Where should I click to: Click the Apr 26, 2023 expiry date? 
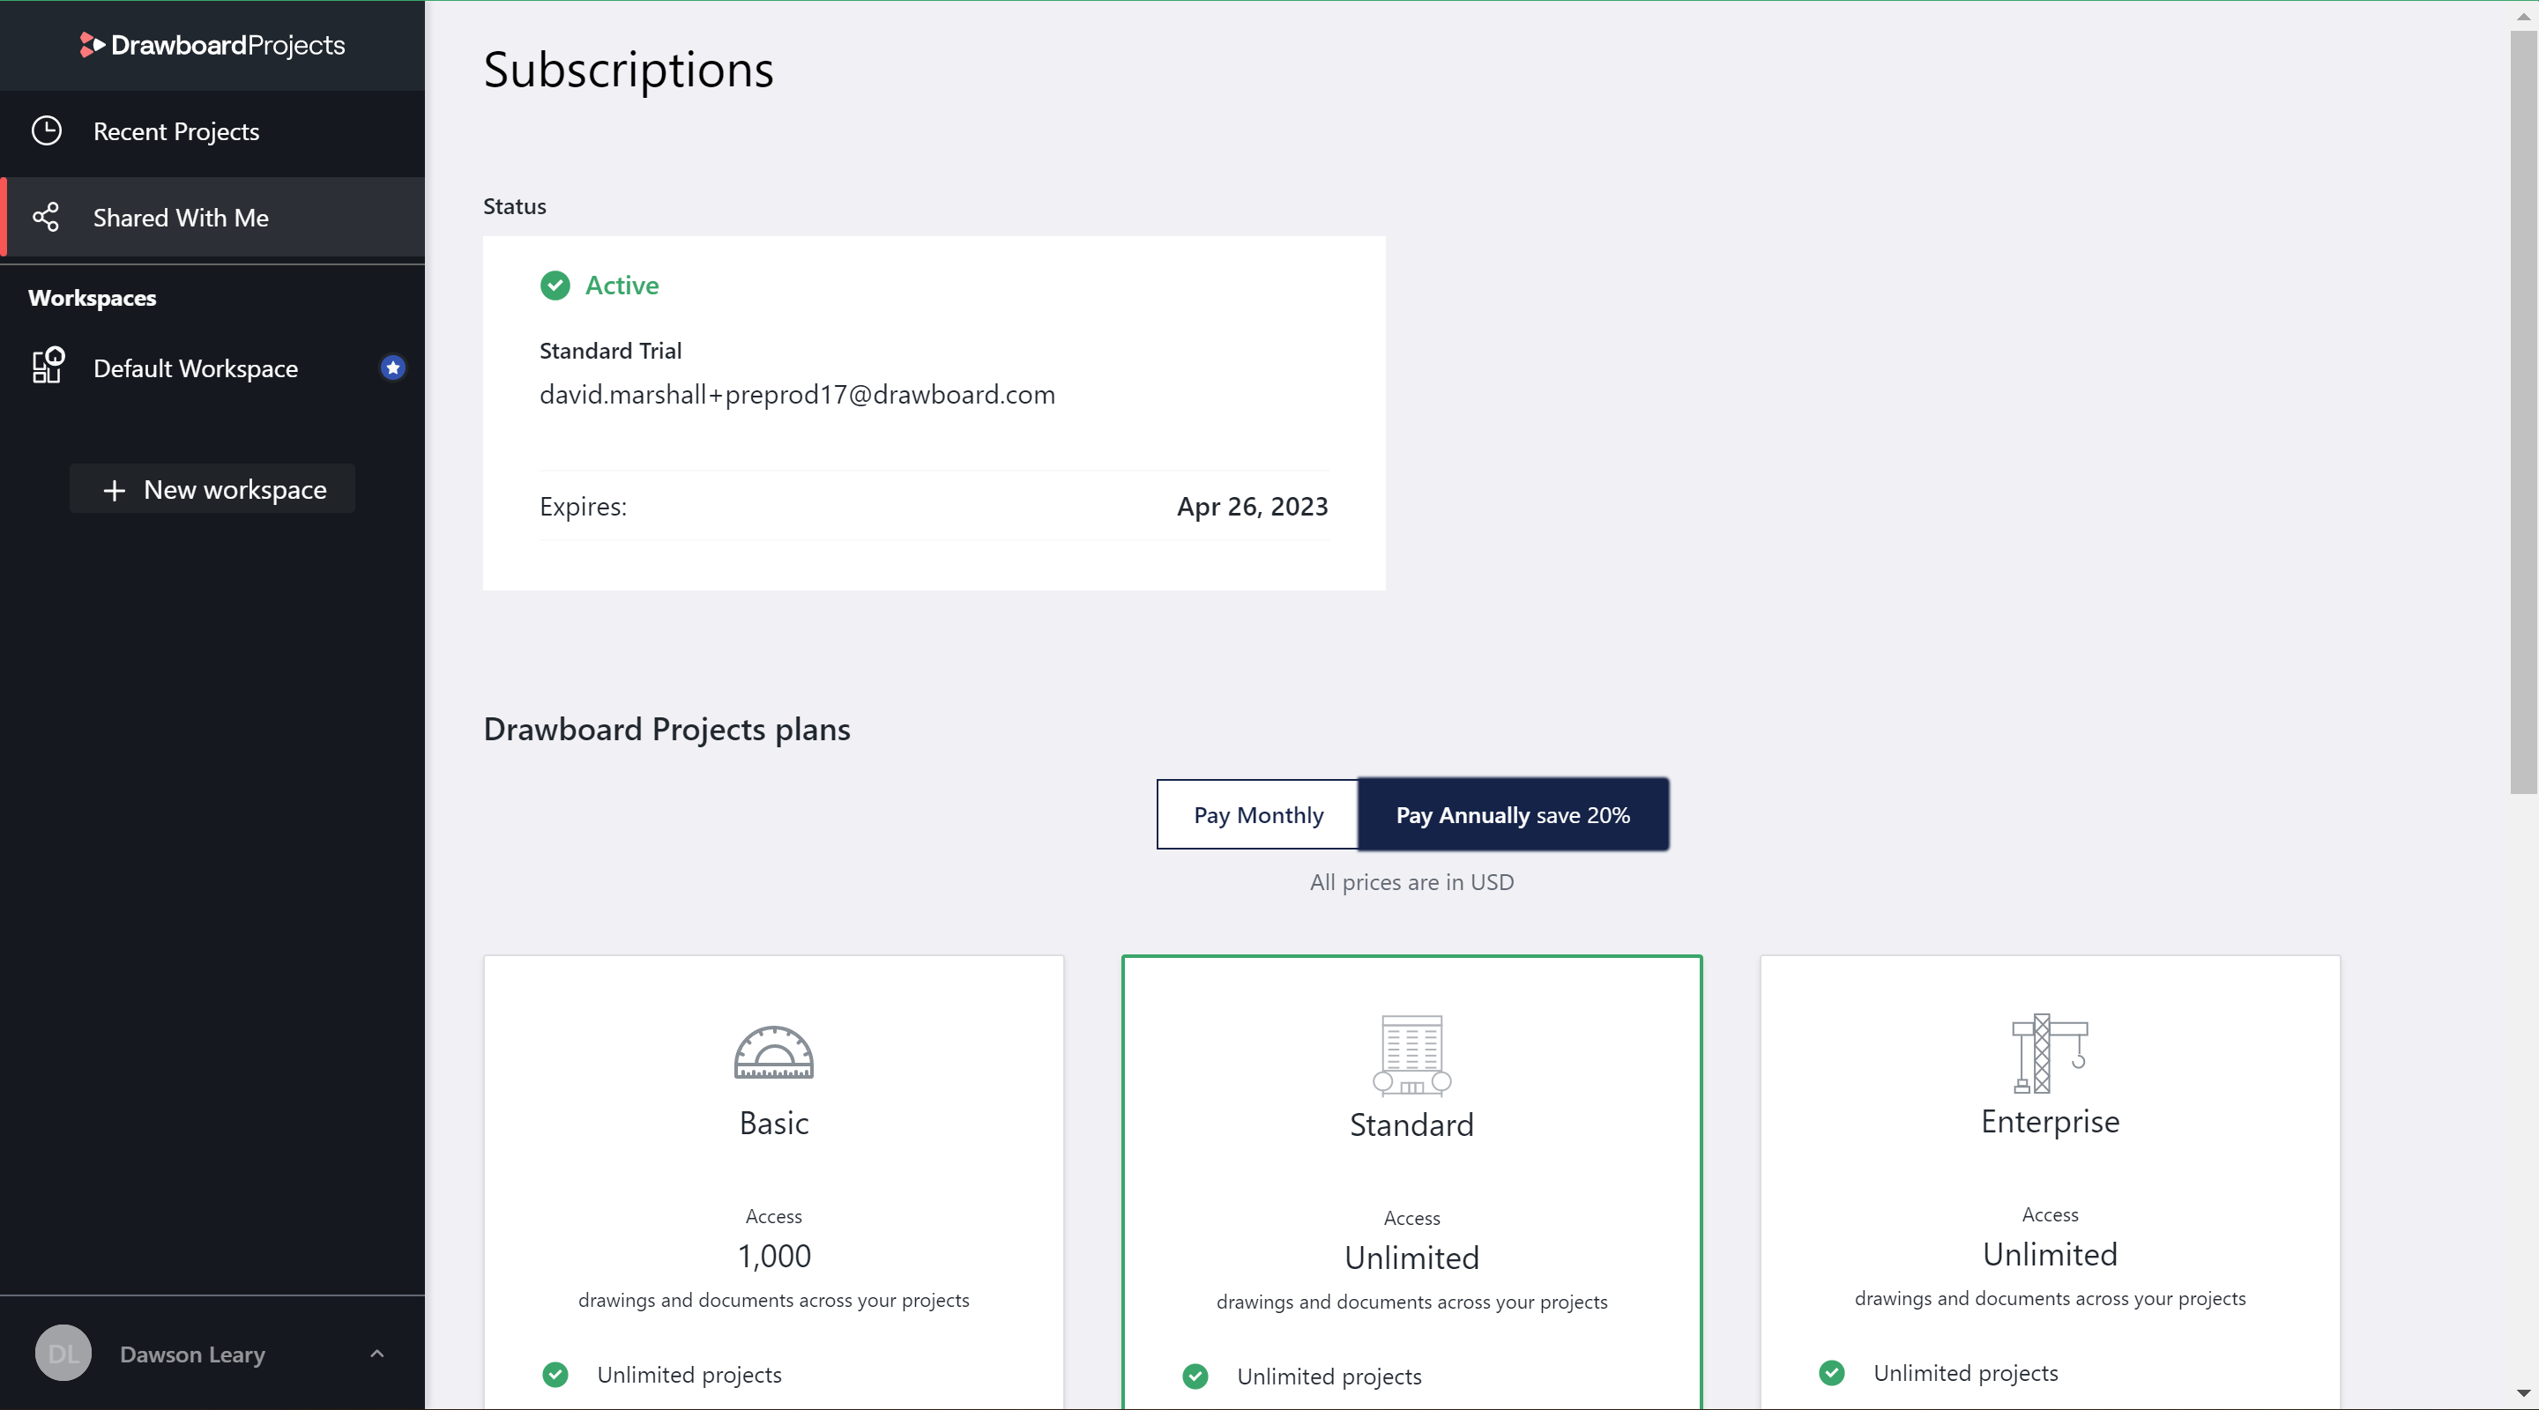point(1252,507)
